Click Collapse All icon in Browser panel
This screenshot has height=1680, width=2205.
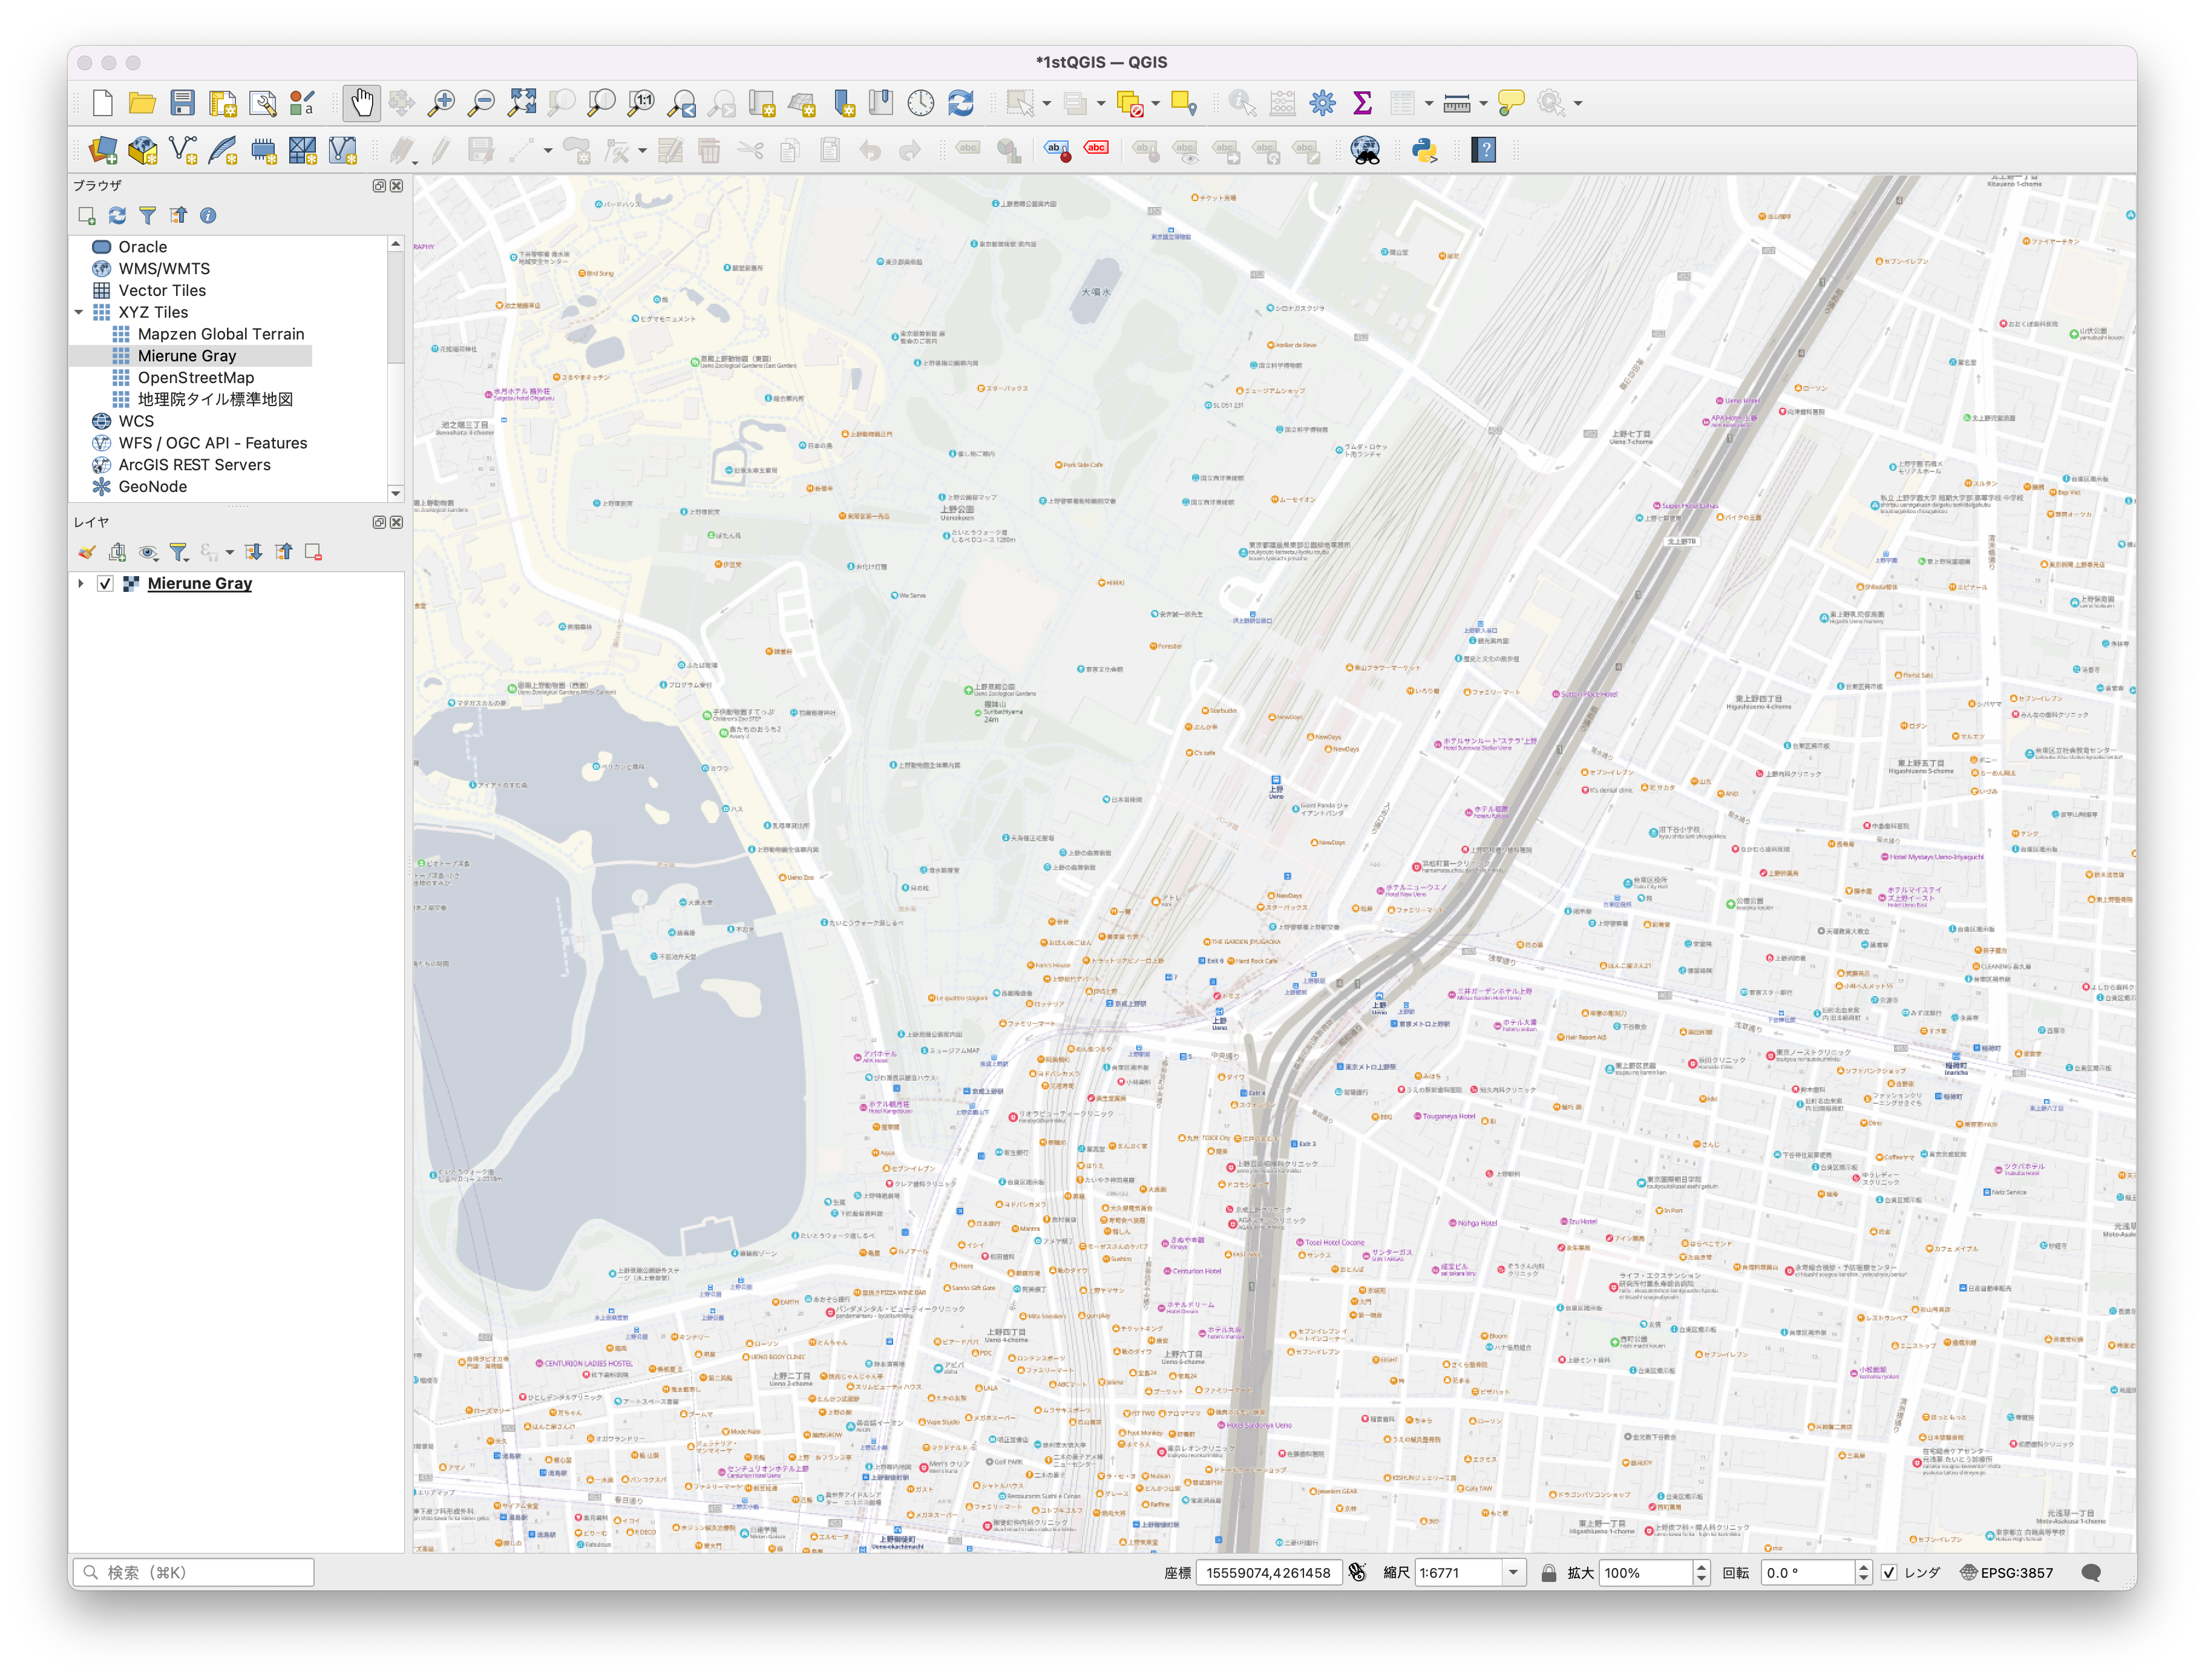pyautogui.click(x=178, y=215)
